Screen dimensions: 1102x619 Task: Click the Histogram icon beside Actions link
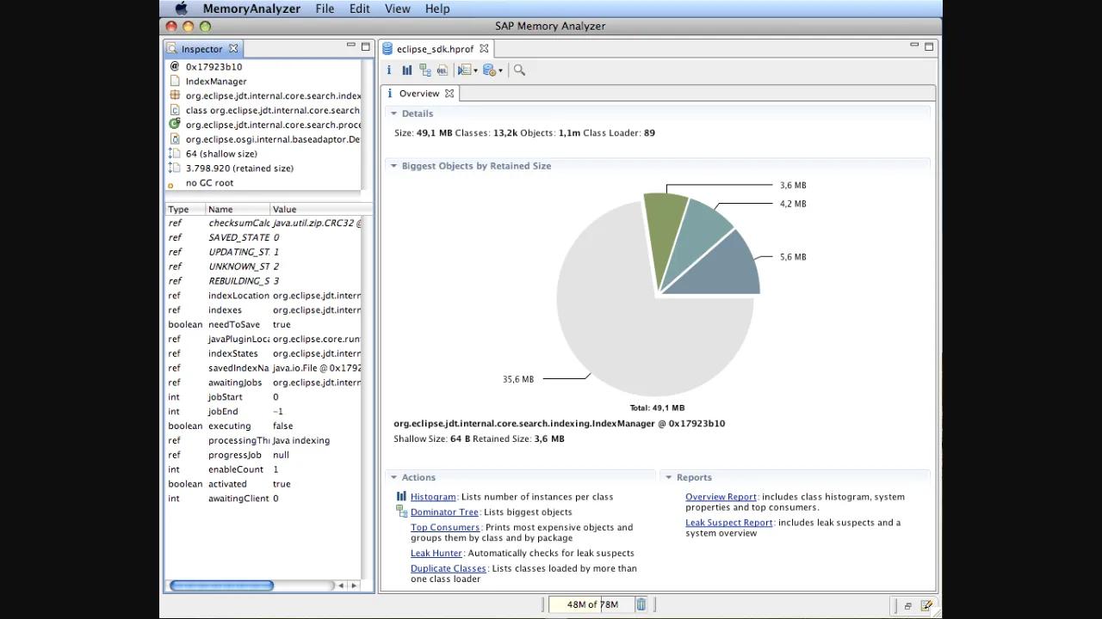401,497
